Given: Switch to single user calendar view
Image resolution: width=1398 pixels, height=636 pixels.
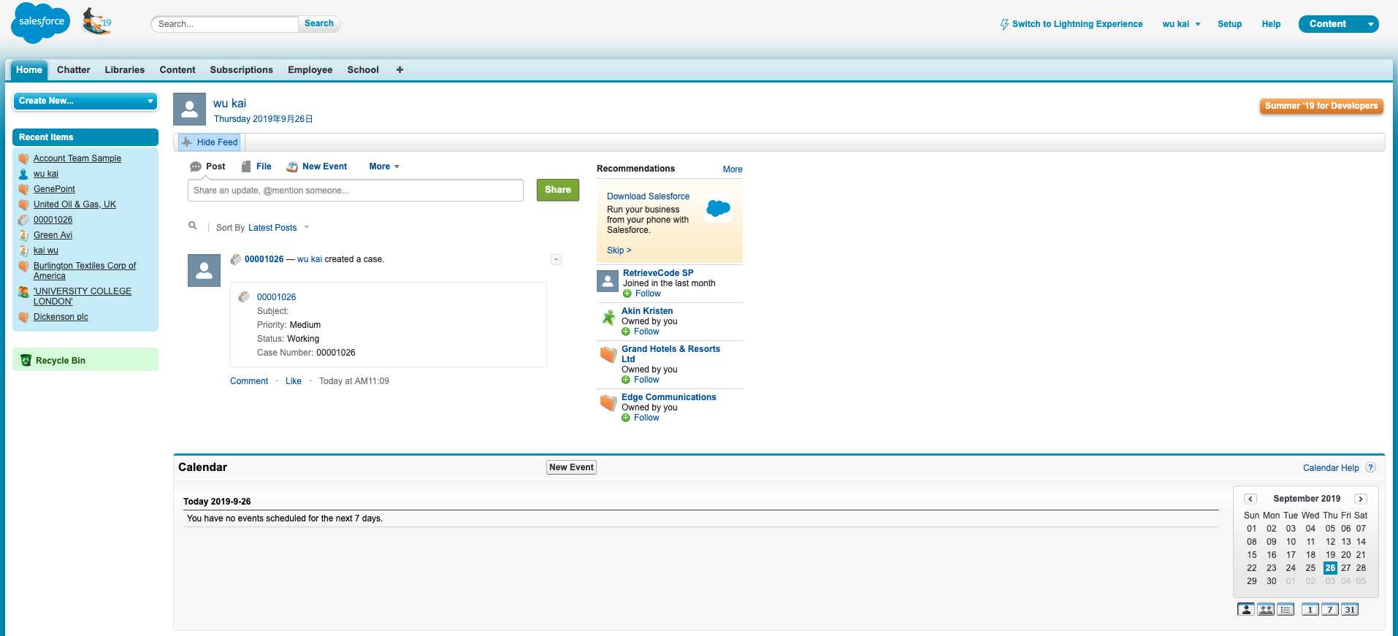Looking at the screenshot, I should pyautogui.click(x=1246, y=610).
